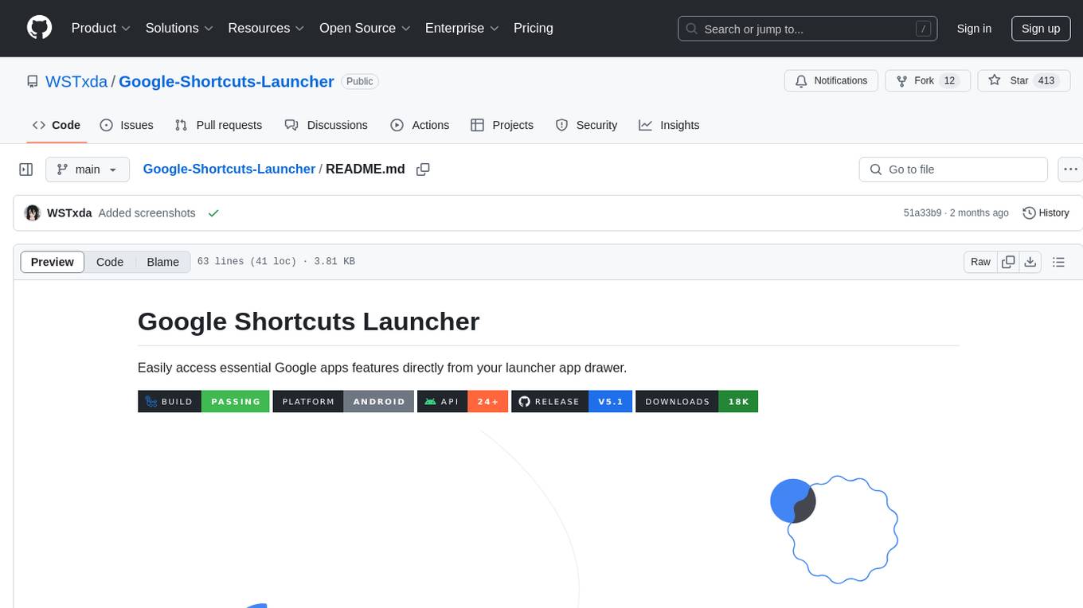Click the Release v5.1 badge
The image size is (1083, 608).
pyautogui.click(x=572, y=401)
